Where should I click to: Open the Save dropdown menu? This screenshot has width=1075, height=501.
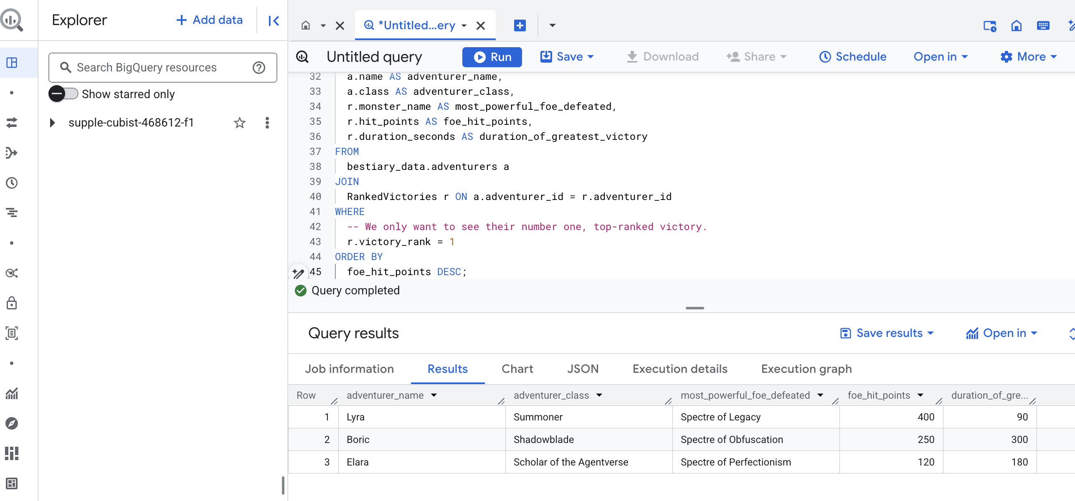tap(567, 57)
